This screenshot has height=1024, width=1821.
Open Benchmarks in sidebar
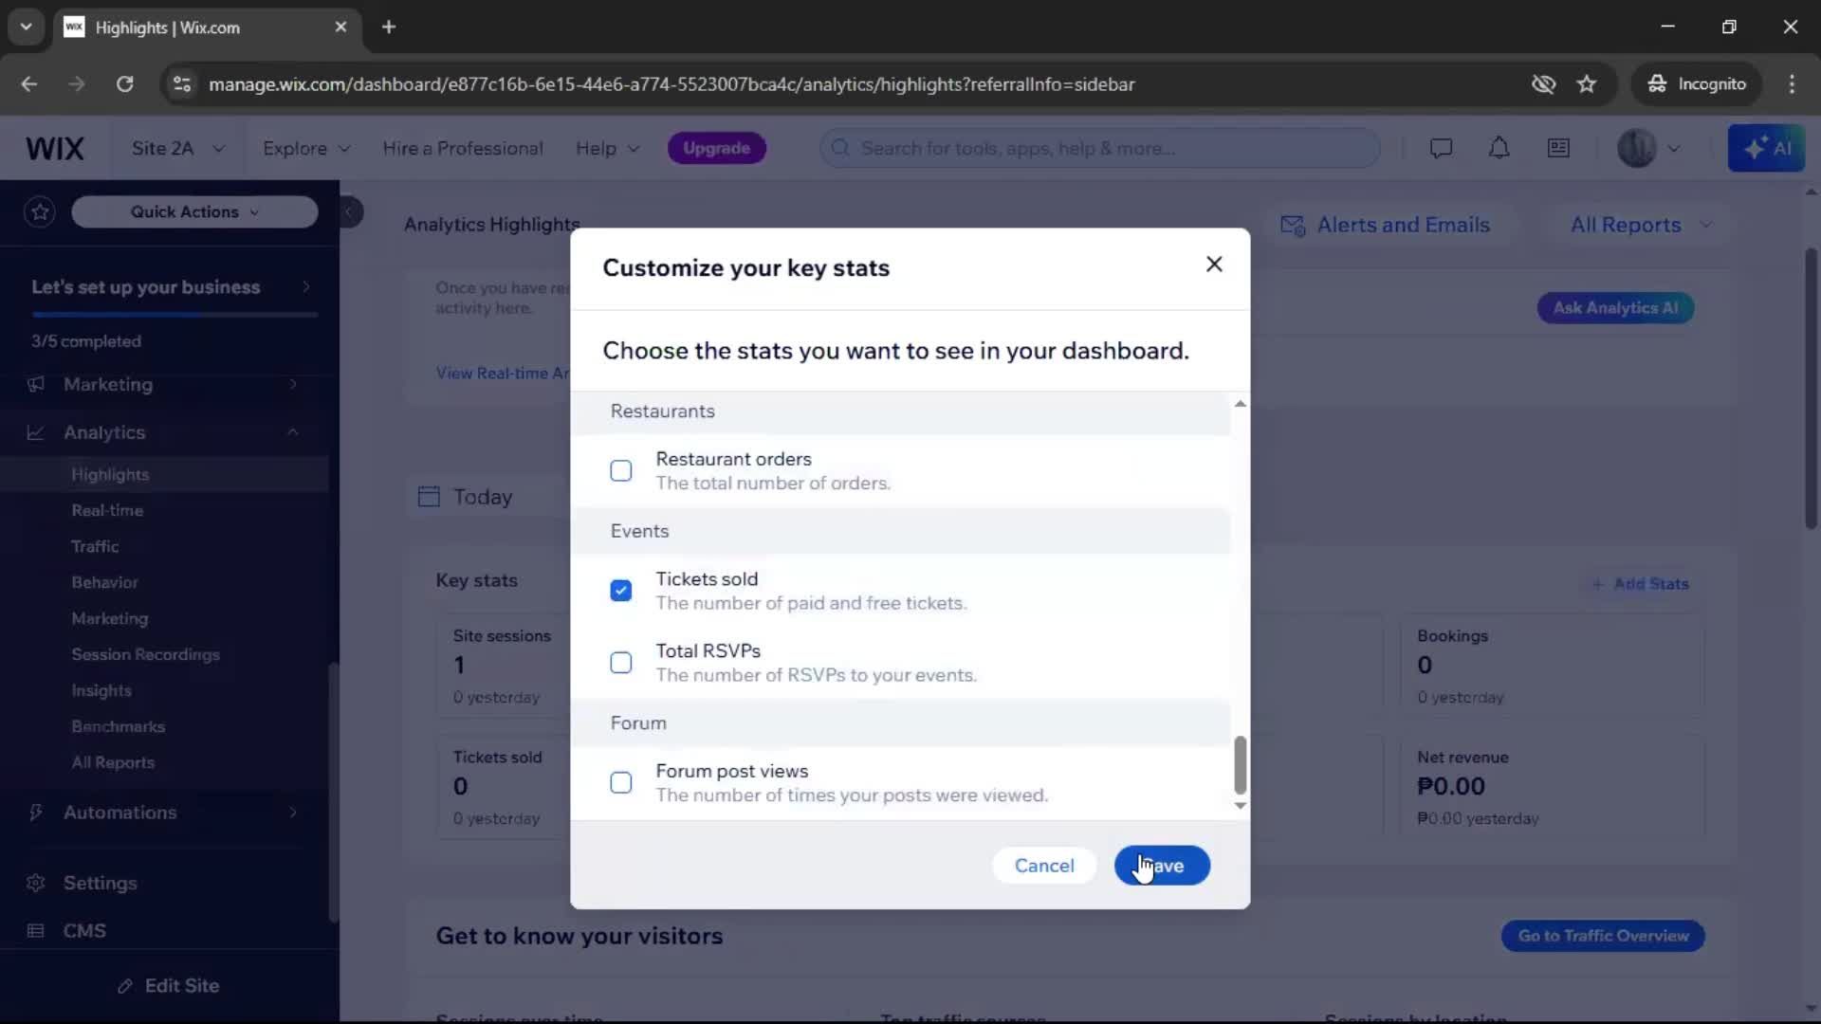(119, 727)
